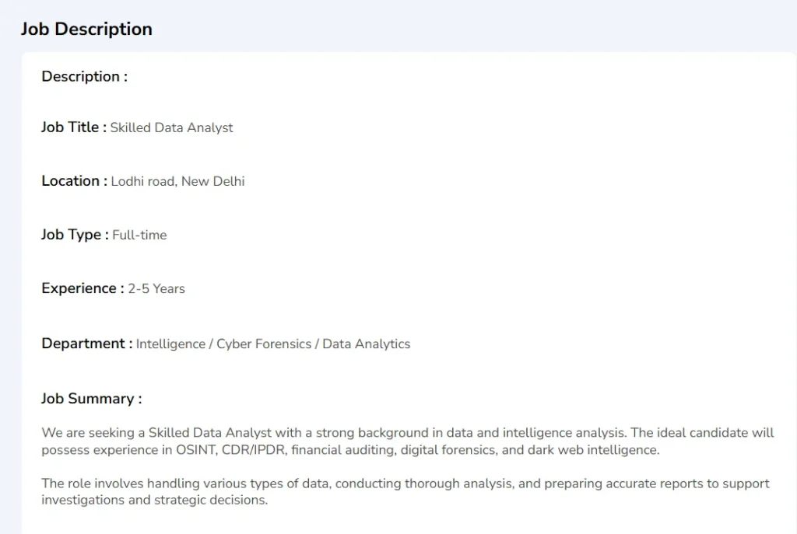
Task: Click the Intelligence department text
Action: pyautogui.click(x=170, y=344)
